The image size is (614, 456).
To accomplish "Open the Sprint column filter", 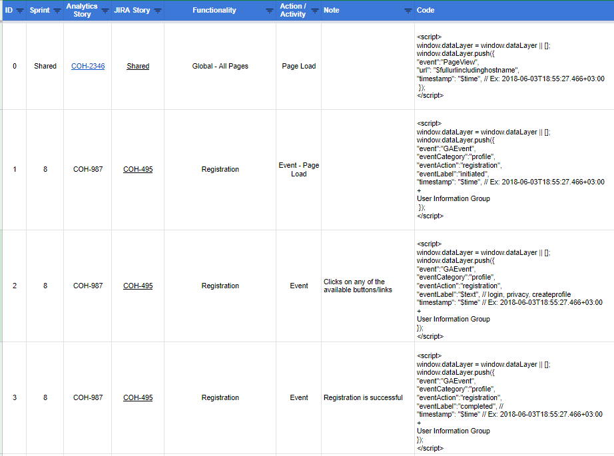I will tap(57, 11).
